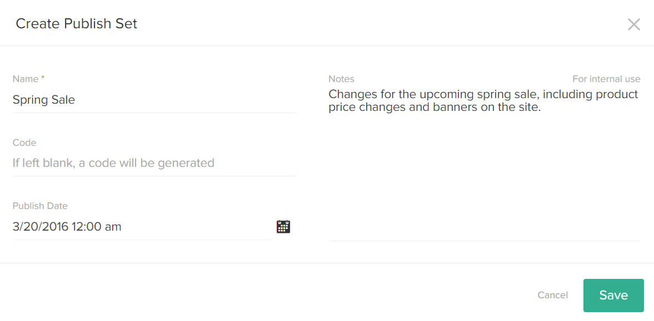Click the Code field label
The image size is (654, 321).
click(24, 142)
